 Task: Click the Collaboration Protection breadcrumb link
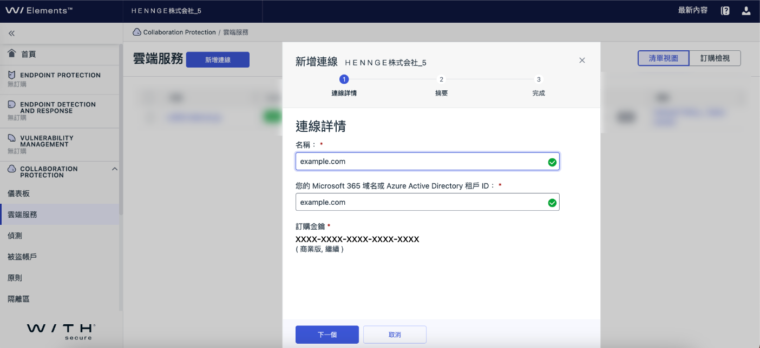click(180, 32)
